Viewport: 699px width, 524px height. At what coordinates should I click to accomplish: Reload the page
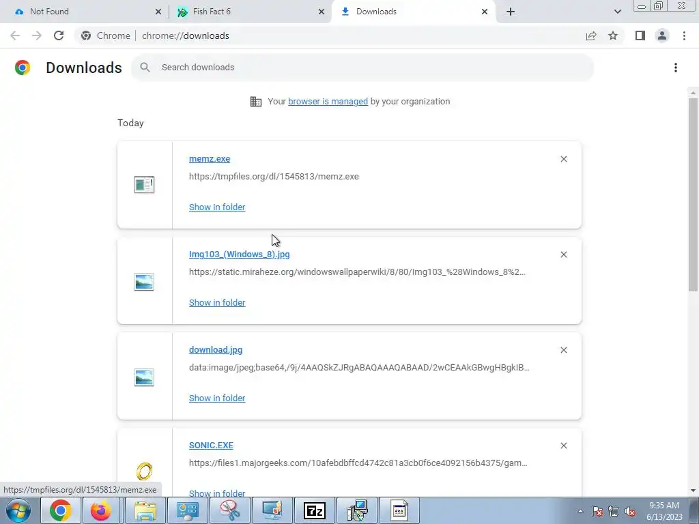(59, 35)
